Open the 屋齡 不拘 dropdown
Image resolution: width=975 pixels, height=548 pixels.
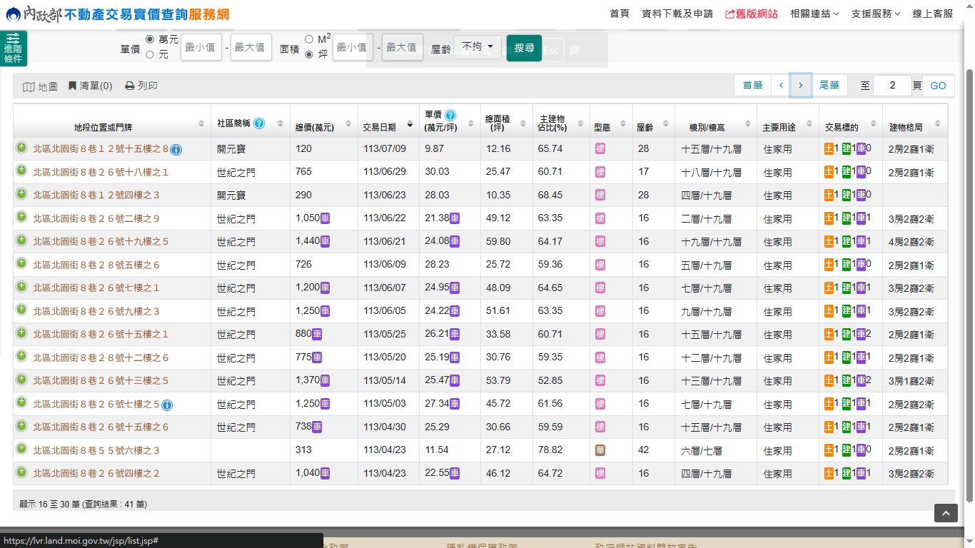point(478,47)
